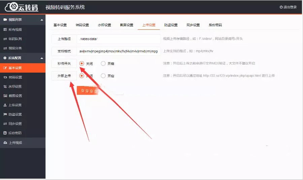
Task: Select 关闭 for 秒传开关
Action: click(81, 63)
